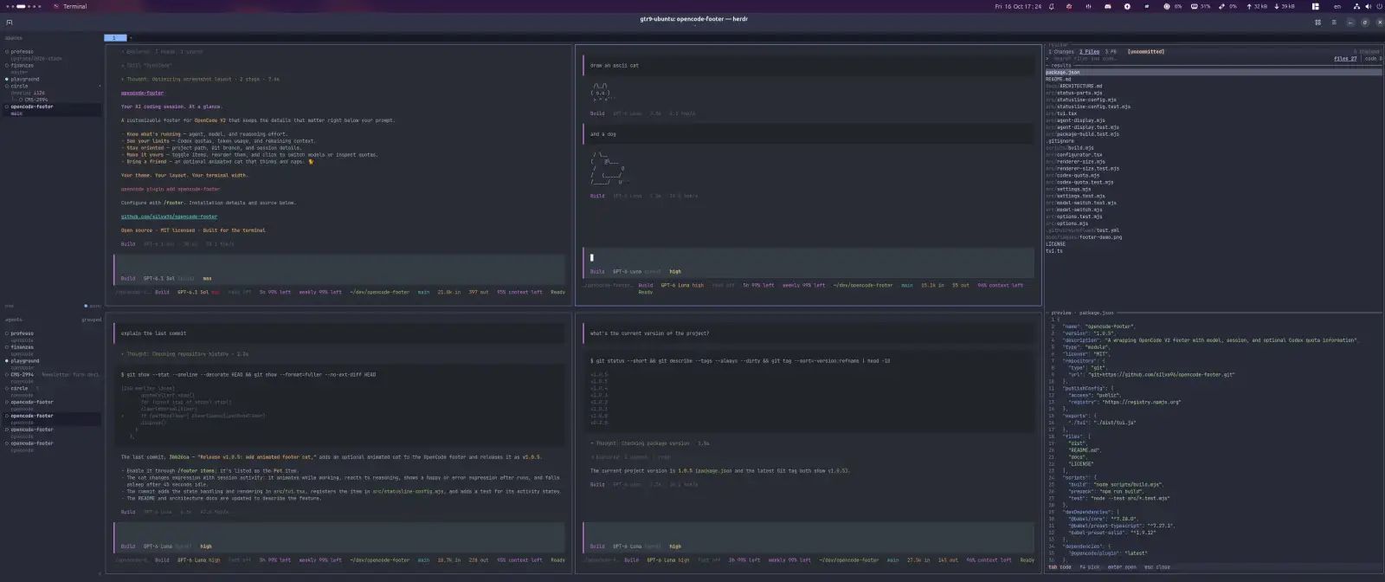Select terminal tab 1

(115, 38)
